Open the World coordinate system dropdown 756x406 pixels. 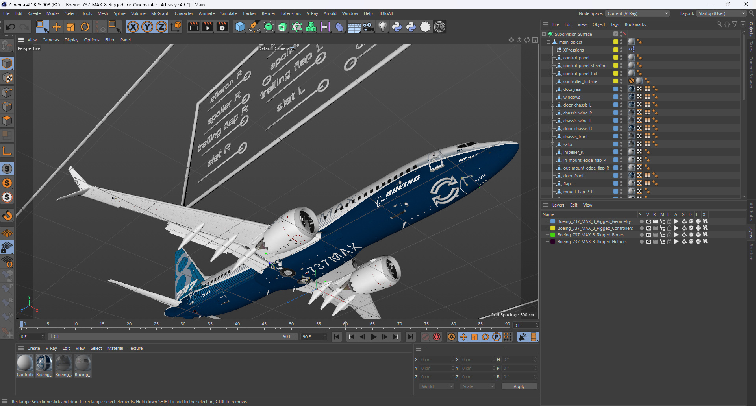click(x=437, y=386)
